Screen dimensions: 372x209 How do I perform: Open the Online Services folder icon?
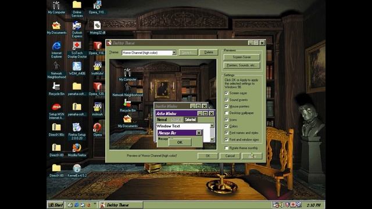77,9
